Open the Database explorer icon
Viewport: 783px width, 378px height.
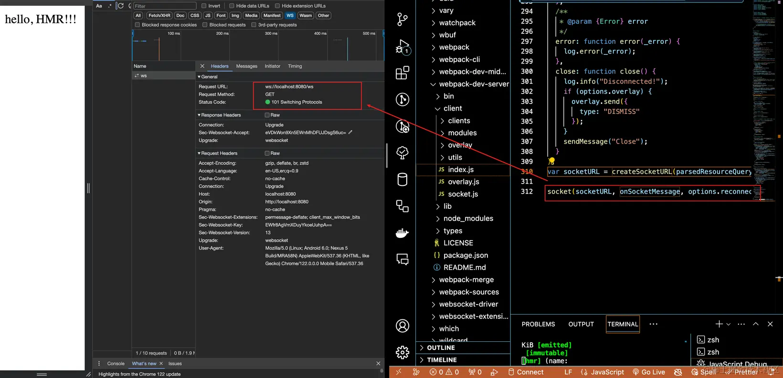[x=402, y=179]
